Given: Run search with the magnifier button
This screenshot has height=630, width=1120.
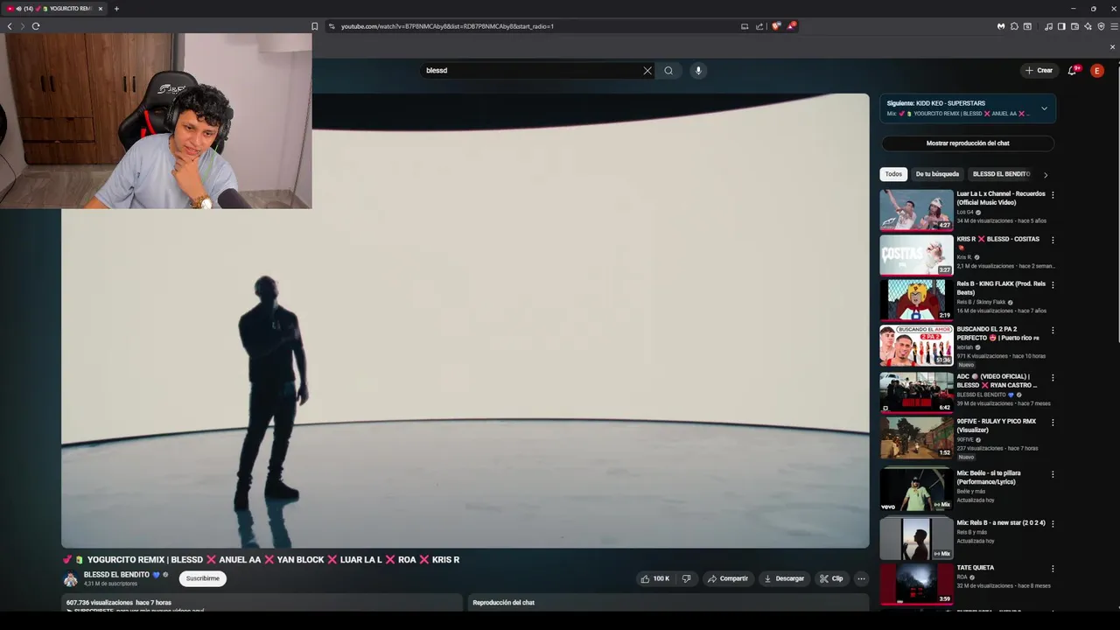Looking at the screenshot, I should [668, 71].
